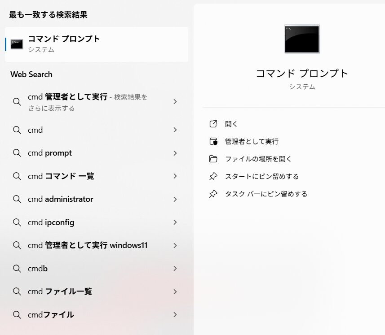Viewport: 385px width, 335px height.
Task: Click the search icon beside plain 'cmd' suggestion
Action: tap(17, 130)
